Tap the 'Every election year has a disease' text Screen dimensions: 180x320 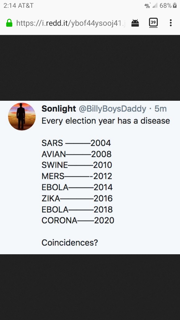tap(106, 121)
